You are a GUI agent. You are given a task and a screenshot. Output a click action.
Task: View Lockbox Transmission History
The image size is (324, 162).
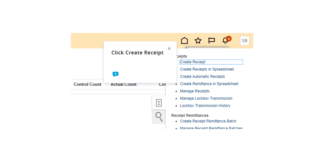205,106
